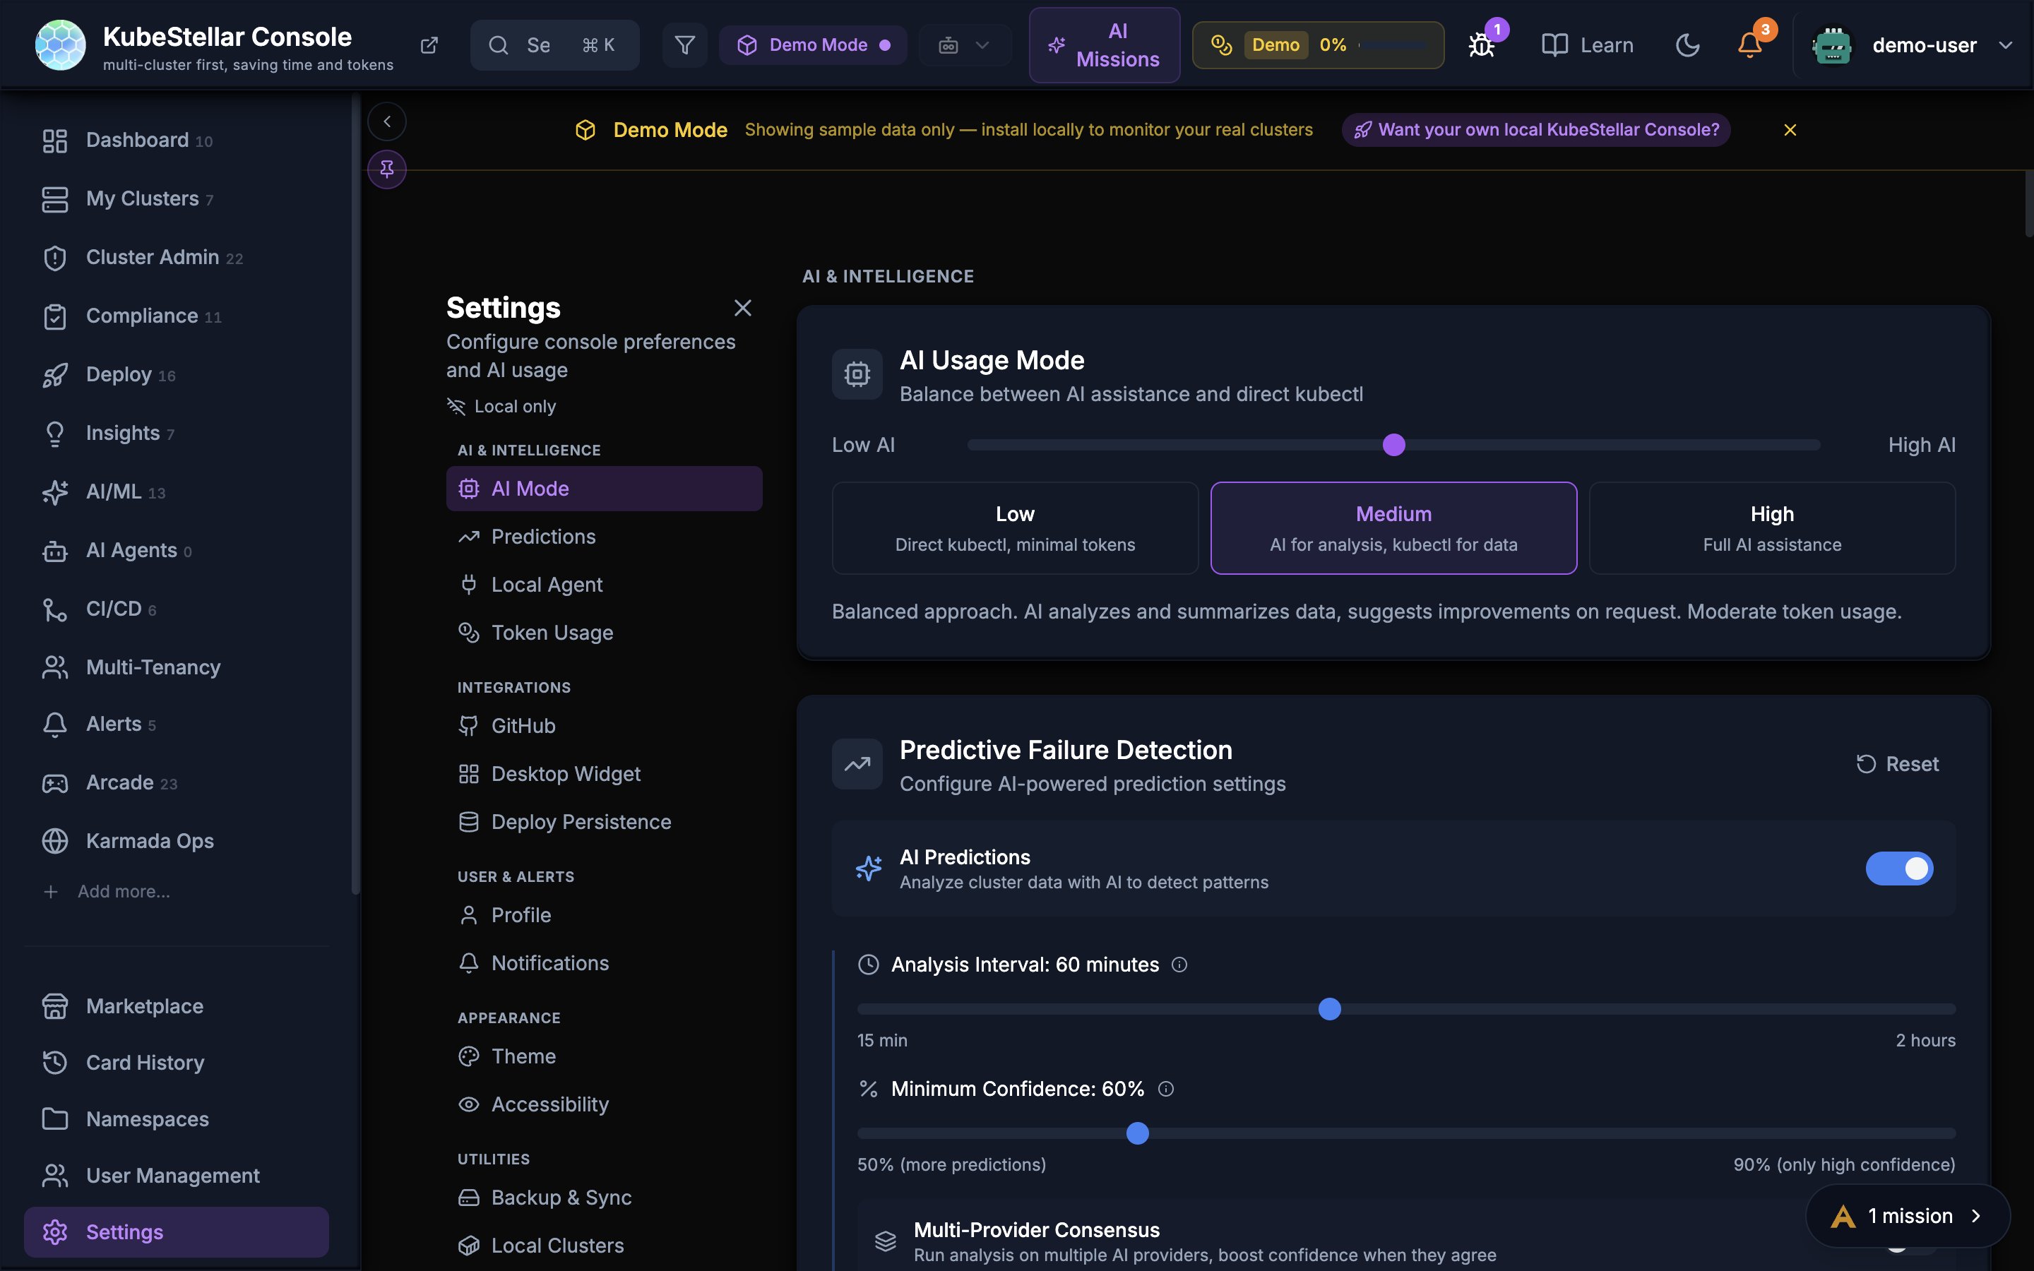Click the Analysis Interval slider handle

tap(1330, 1009)
